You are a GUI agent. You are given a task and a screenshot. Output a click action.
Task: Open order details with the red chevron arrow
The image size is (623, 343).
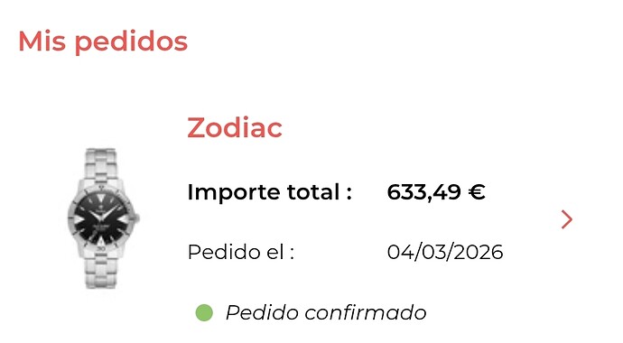tap(567, 220)
